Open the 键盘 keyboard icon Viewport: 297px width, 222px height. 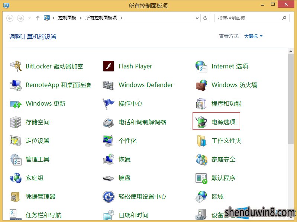tap(108, 178)
